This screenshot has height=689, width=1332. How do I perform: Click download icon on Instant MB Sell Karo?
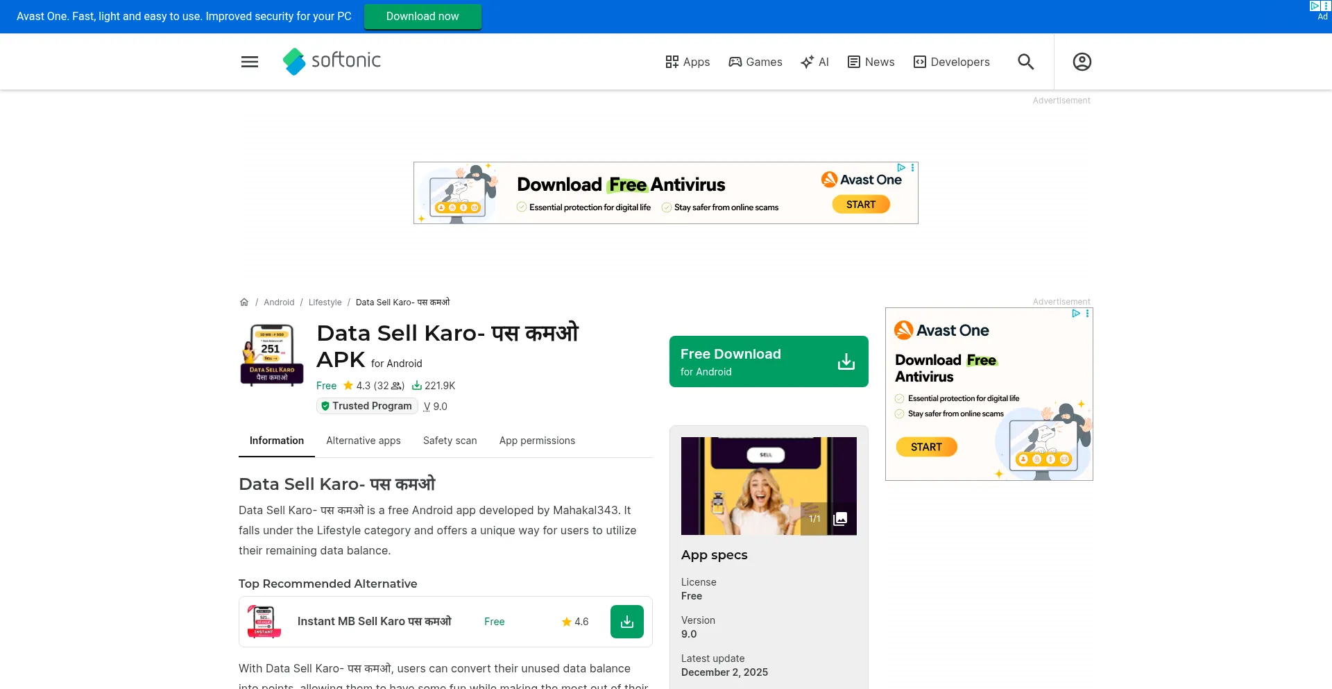click(x=627, y=622)
